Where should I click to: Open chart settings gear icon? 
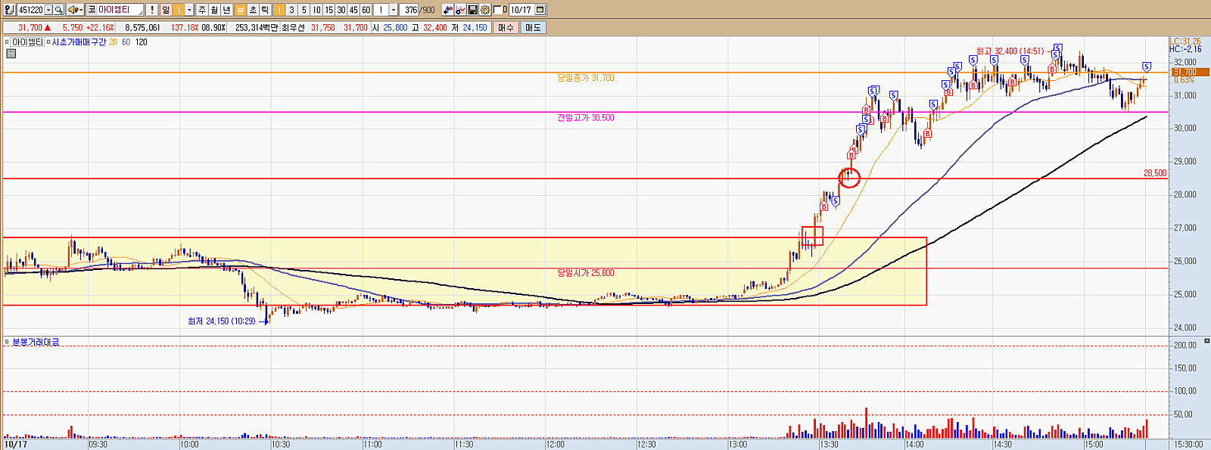(484, 10)
